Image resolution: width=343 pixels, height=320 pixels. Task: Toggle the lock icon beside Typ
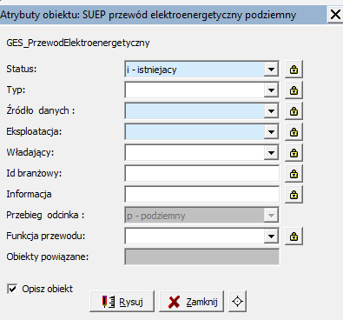pos(294,90)
